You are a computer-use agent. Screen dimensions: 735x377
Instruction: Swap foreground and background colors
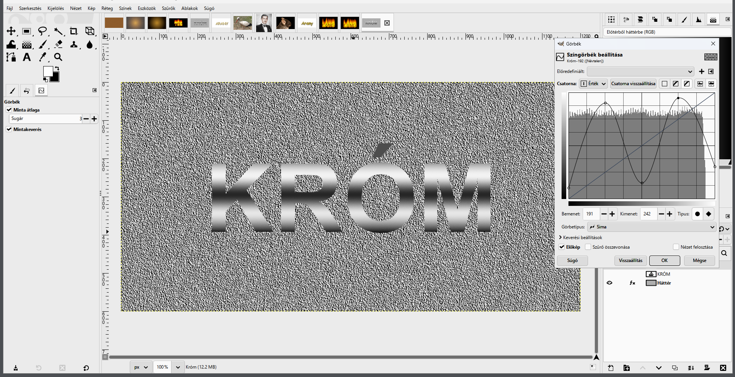(57, 68)
